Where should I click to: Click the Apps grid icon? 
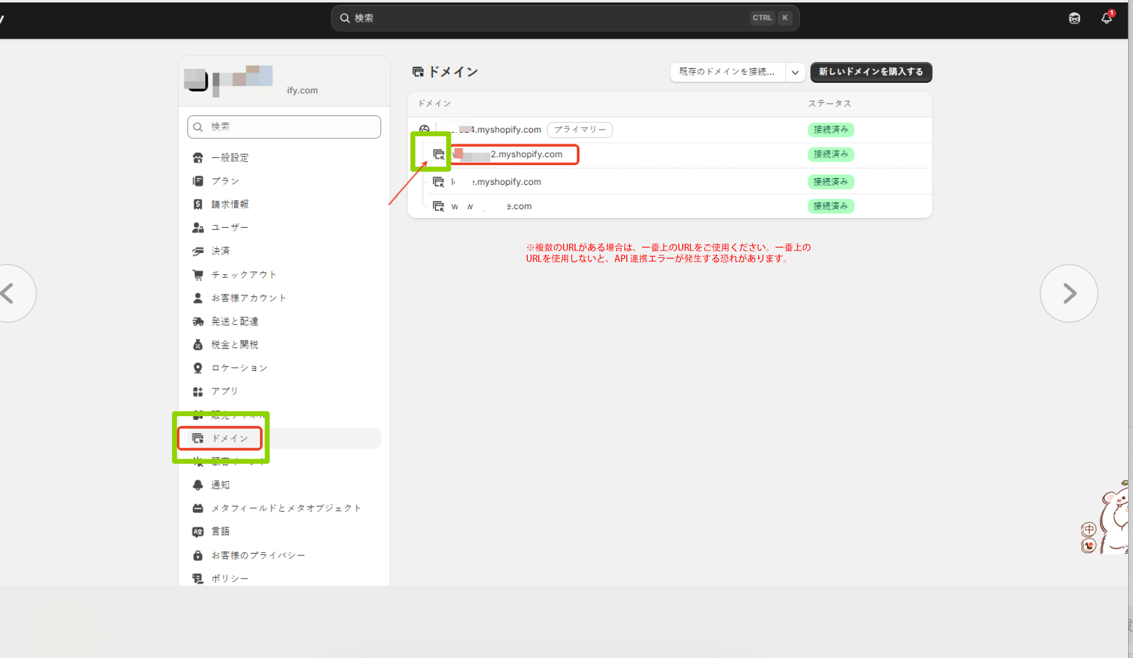198,392
